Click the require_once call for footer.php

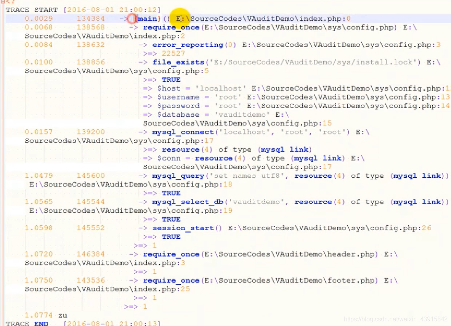(x=260, y=281)
